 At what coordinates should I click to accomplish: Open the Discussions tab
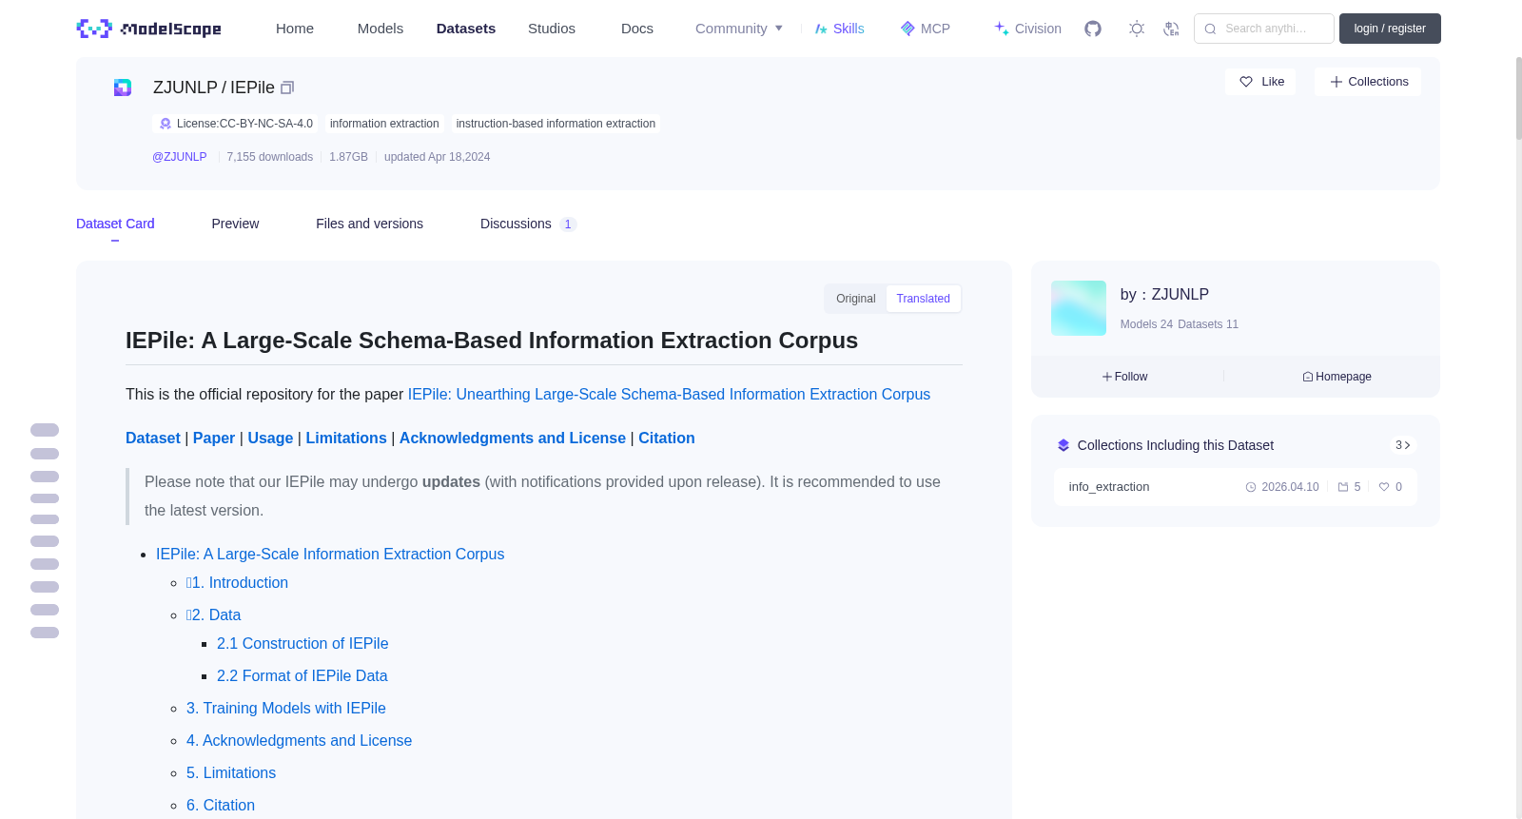click(528, 224)
